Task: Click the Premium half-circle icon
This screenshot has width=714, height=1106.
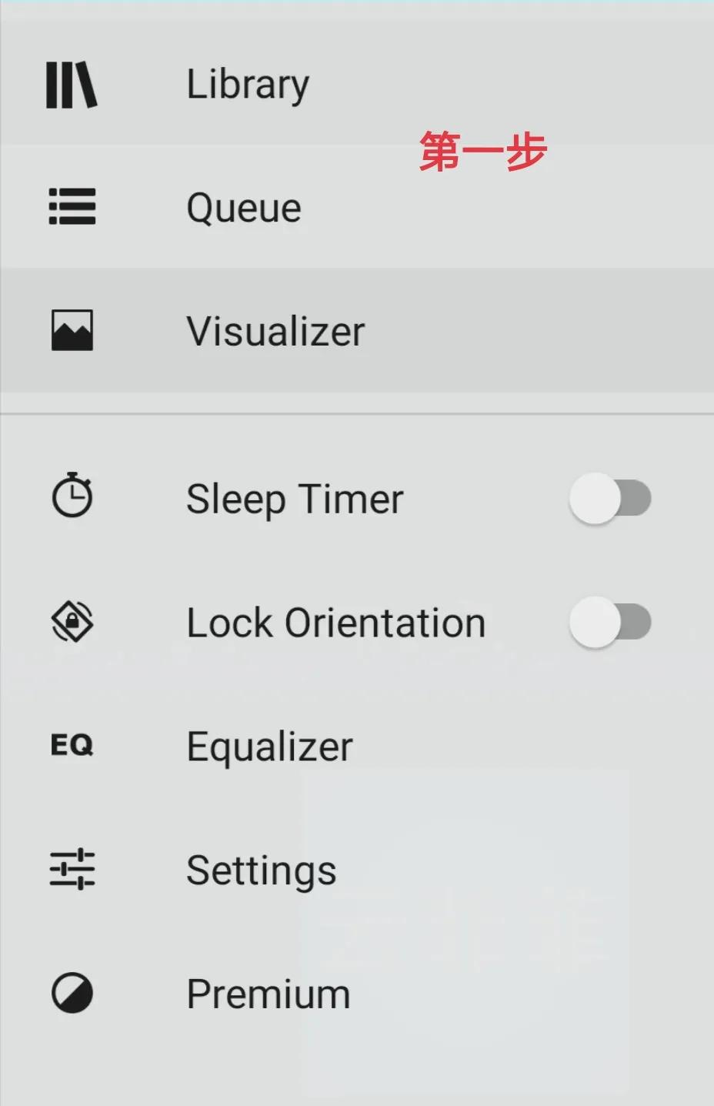Action: pyautogui.click(x=72, y=993)
